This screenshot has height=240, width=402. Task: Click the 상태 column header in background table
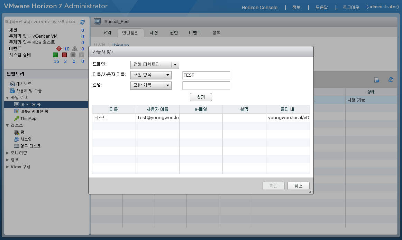pos(371,92)
